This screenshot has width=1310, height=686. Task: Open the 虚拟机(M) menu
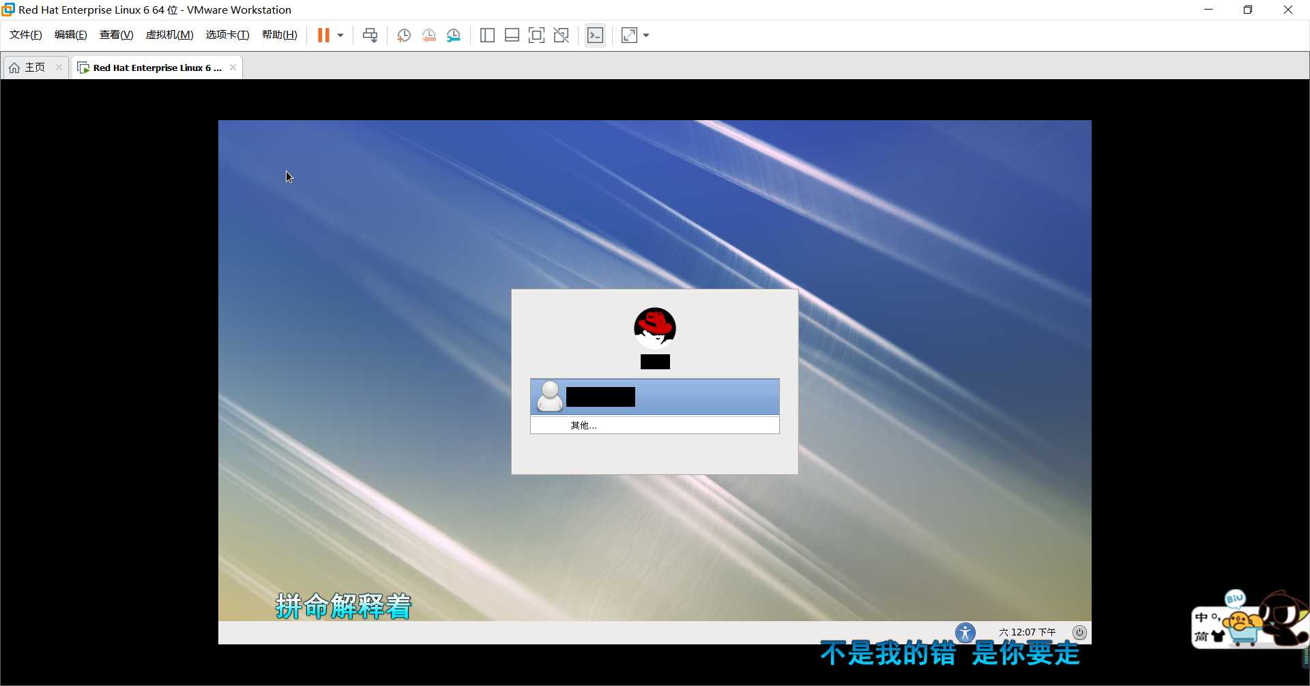pos(170,35)
